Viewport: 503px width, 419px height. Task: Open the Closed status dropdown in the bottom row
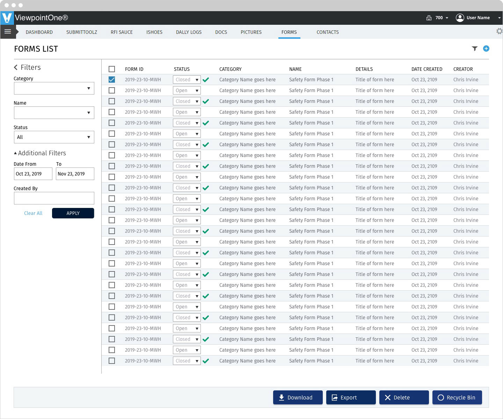[x=187, y=361]
